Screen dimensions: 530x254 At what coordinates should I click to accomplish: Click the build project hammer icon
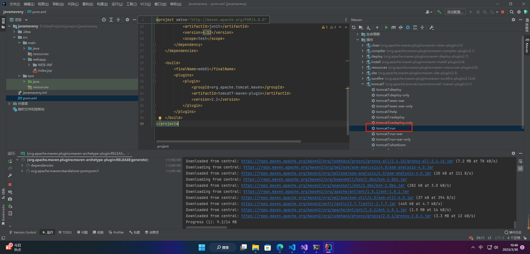tap(439, 12)
